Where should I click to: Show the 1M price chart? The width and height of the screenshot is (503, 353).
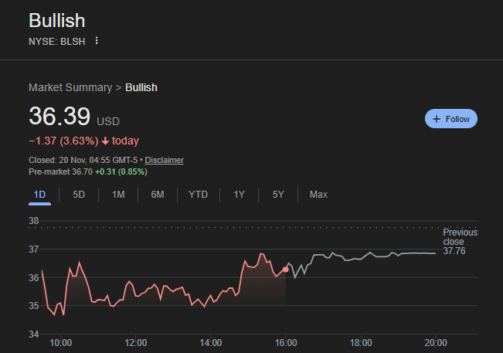(118, 195)
